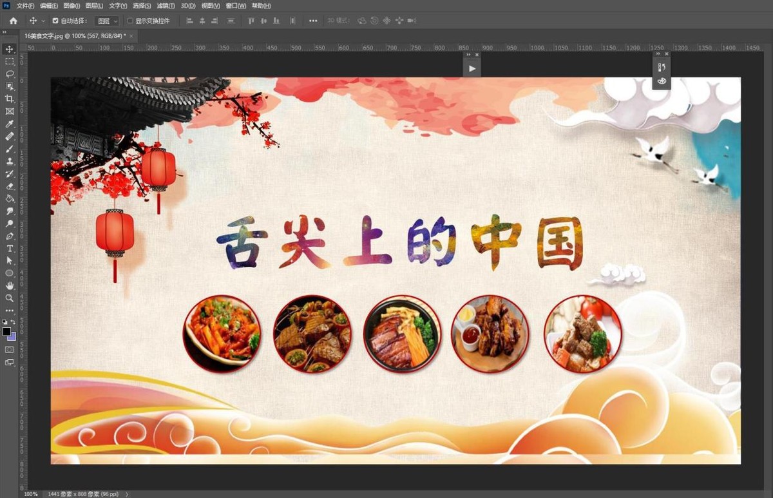Viewport: 773px width, 498px height.
Task: Select the Eyedropper tool
Action: pyautogui.click(x=9, y=124)
